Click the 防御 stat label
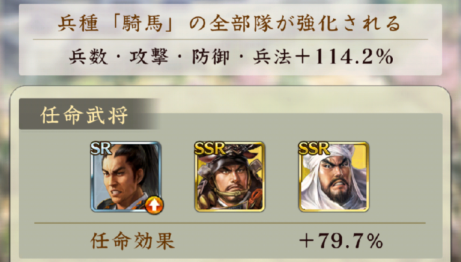This screenshot has width=461, height=262. 211,56
